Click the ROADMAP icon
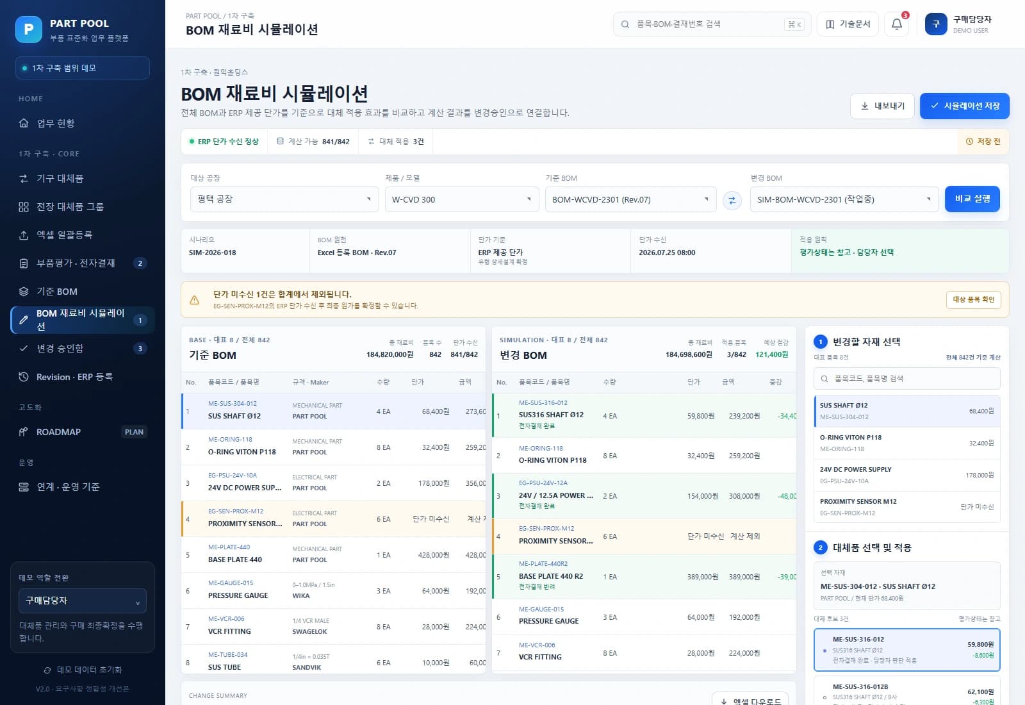Screen dimensions: 1025x705 pos(24,432)
